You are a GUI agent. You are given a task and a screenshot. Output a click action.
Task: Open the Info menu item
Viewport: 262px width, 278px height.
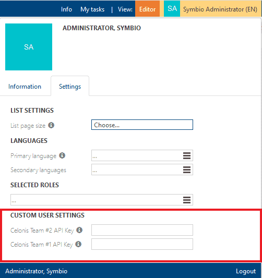point(66,9)
